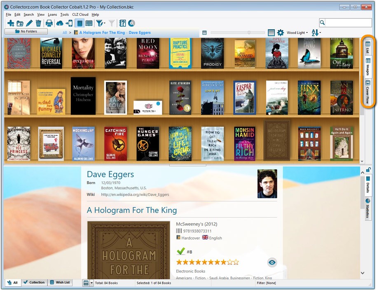379x290 pixels.
Task: Open the images view settings gear
Action: tap(281, 33)
